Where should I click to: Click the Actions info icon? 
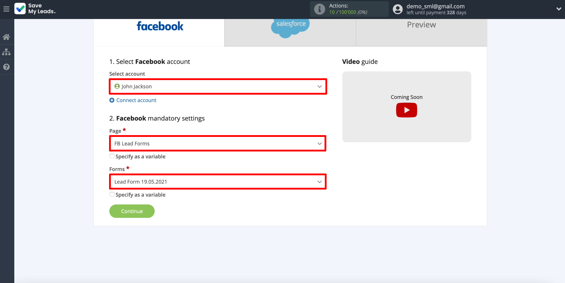(319, 9)
